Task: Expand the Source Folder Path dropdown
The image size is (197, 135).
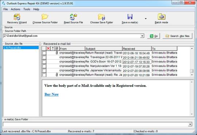Action: point(142,36)
